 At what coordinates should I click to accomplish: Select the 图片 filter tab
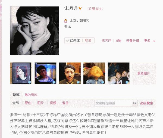click(40, 103)
